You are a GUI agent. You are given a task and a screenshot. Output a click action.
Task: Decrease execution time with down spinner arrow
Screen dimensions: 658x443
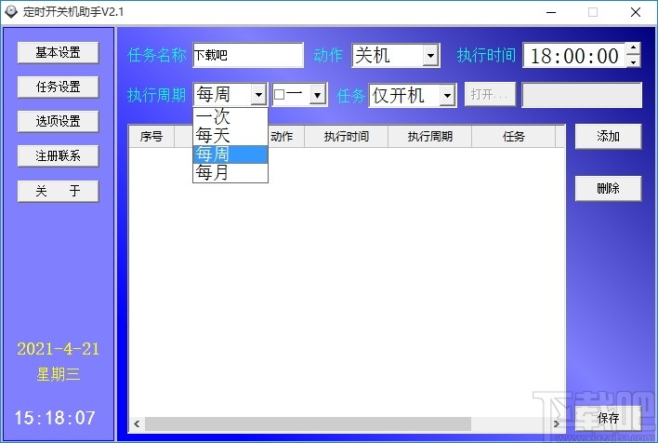[x=633, y=61]
